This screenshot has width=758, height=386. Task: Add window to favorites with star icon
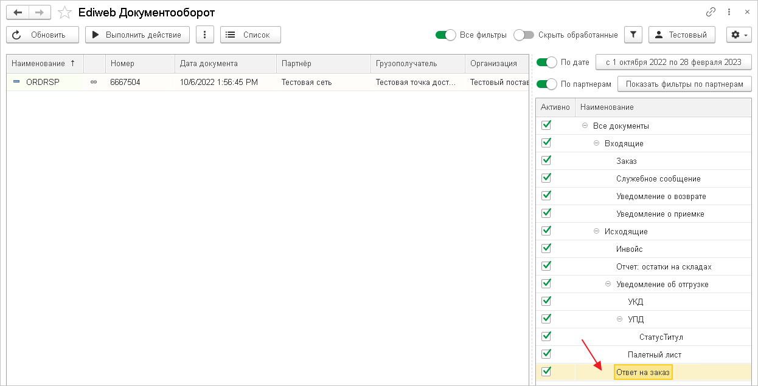coord(64,12)
